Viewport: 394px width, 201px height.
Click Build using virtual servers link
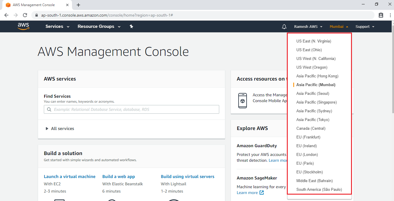click(188, 177)
